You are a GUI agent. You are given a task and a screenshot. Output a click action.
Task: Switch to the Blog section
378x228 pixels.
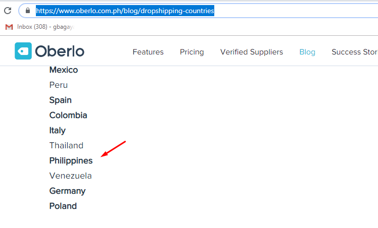tap(307, 52)
